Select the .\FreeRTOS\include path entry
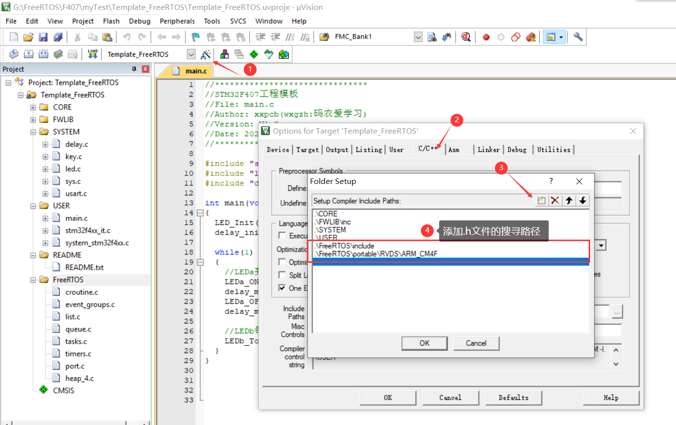 (x=344, y=246)
